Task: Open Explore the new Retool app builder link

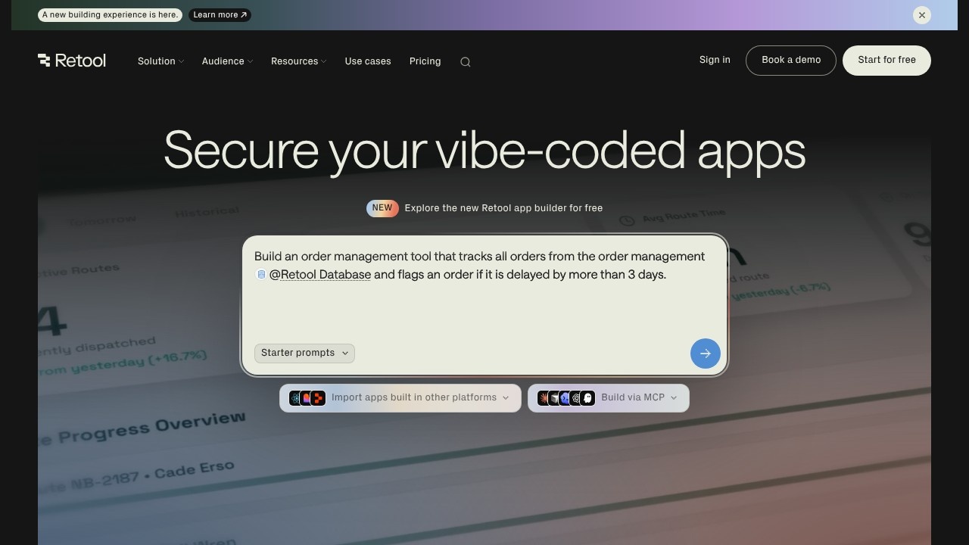Action: point(503,208)
